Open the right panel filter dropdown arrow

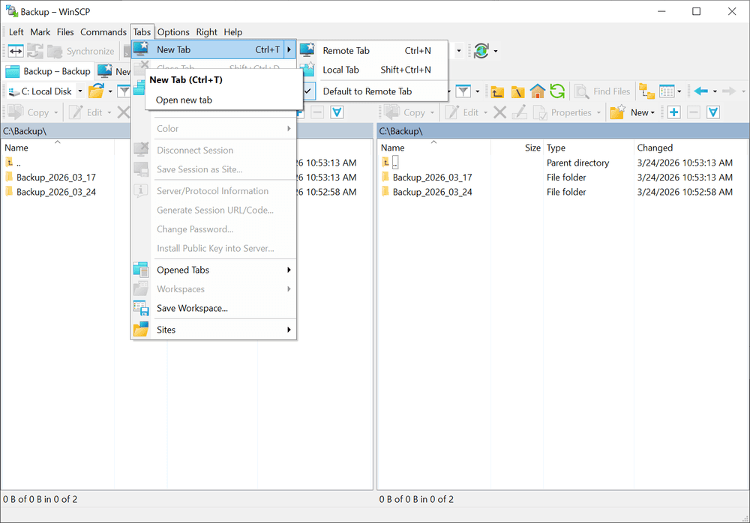[x=477, y=91]
